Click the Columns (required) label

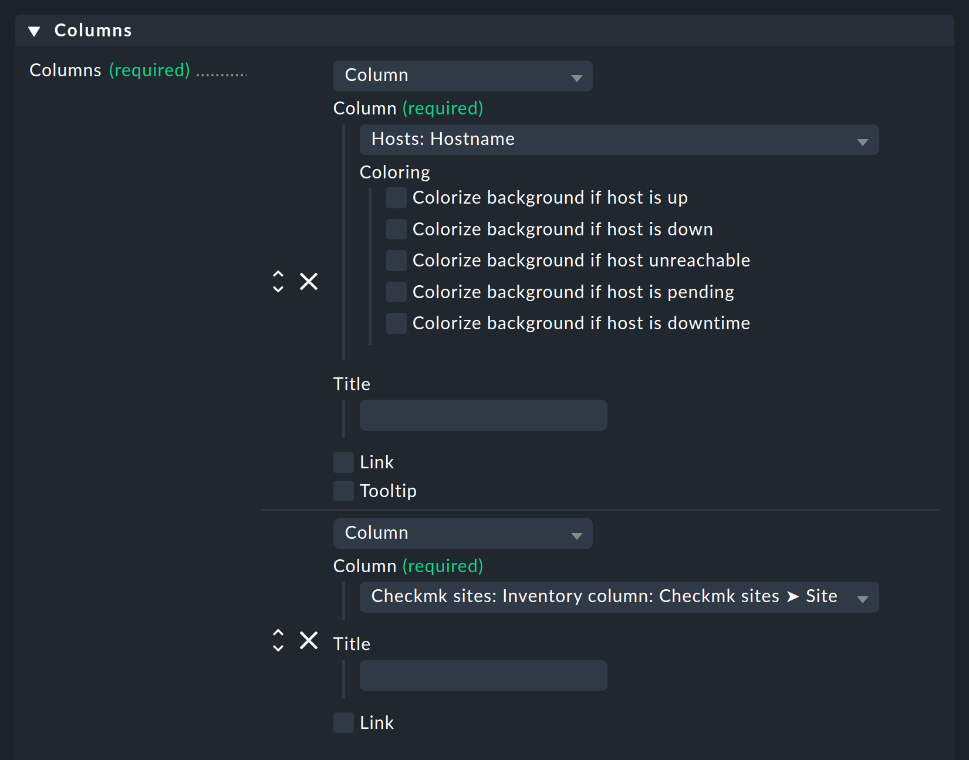(110, 70)
